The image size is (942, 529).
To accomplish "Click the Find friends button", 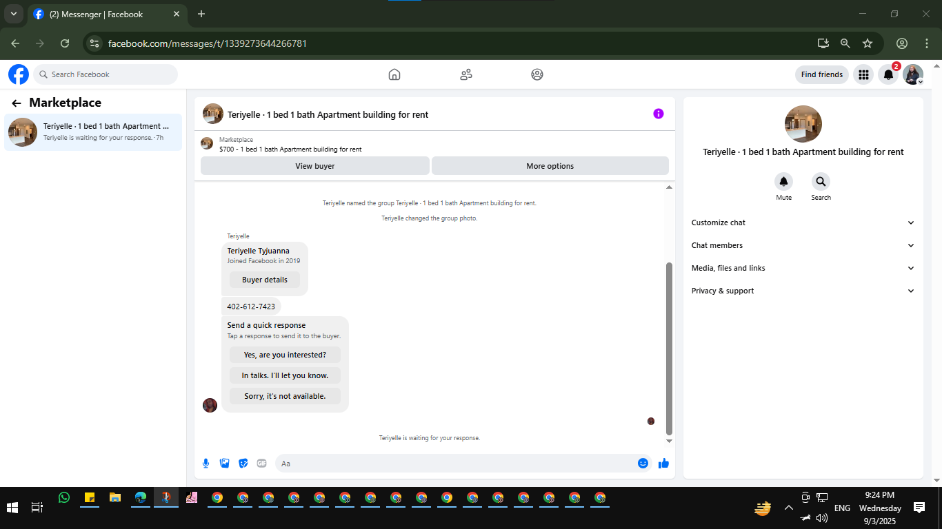I will coord(822,74).
